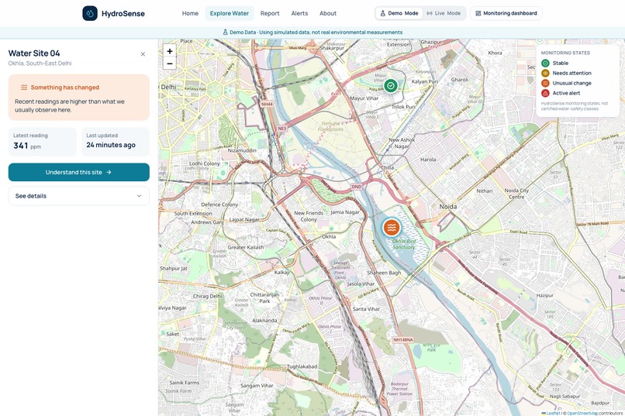Click the HydroSense droplet logo icon

(90, 13)
